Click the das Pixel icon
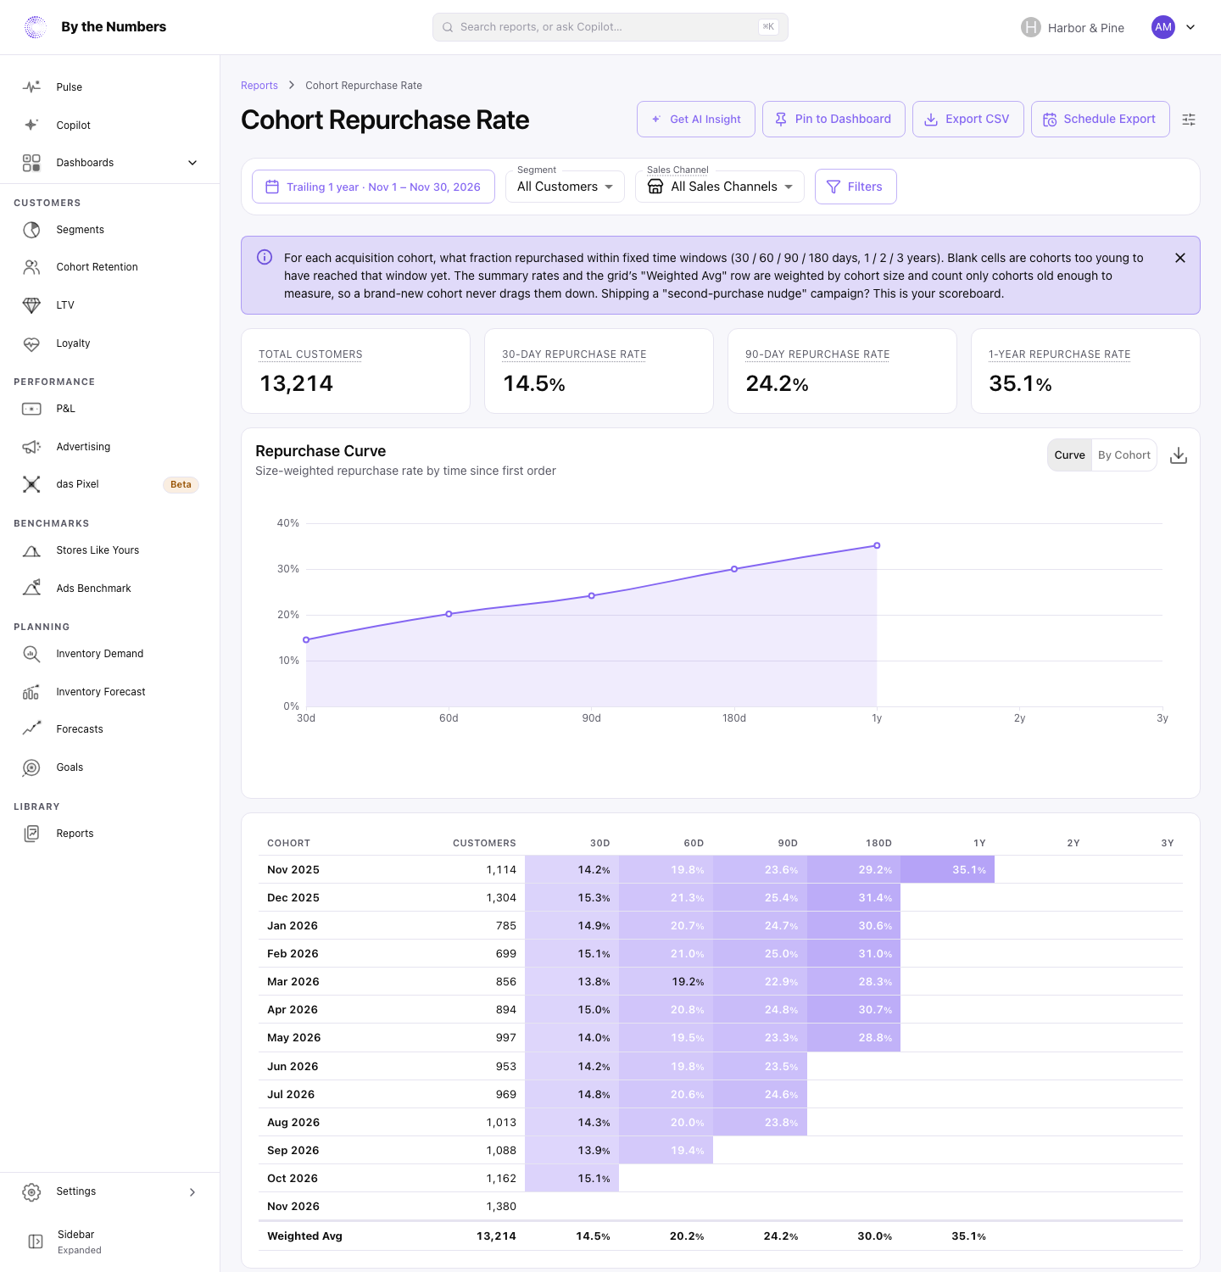Image resolution: width=1221 pixels, height=1272 pixels. click(x=31, y=484)
